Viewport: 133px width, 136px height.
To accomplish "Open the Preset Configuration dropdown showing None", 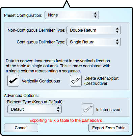I will pyautogui.click(x=72, y=15).
